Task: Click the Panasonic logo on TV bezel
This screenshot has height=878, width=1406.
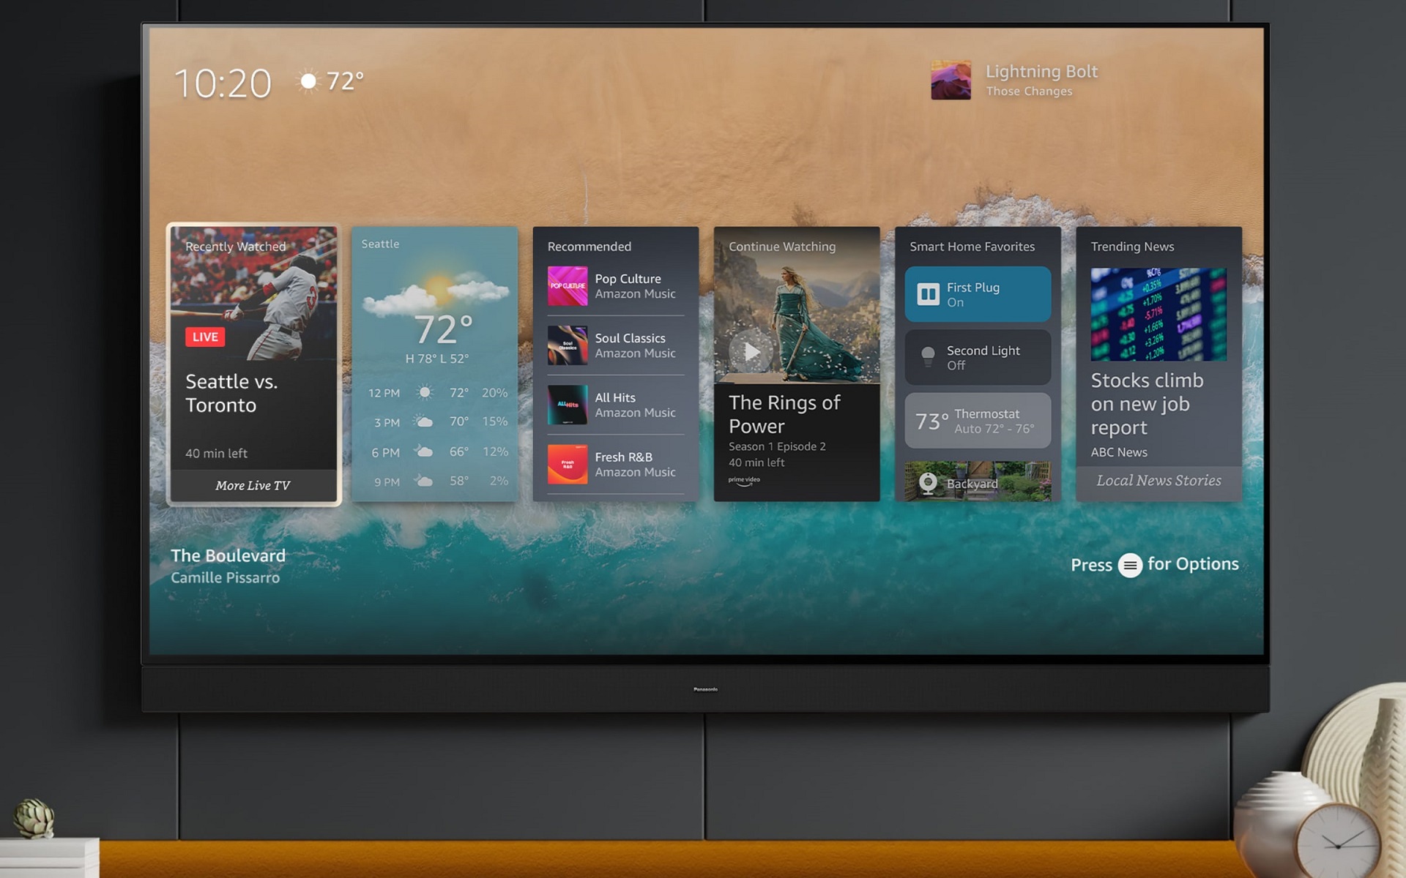Action: [x=705, y=689]
